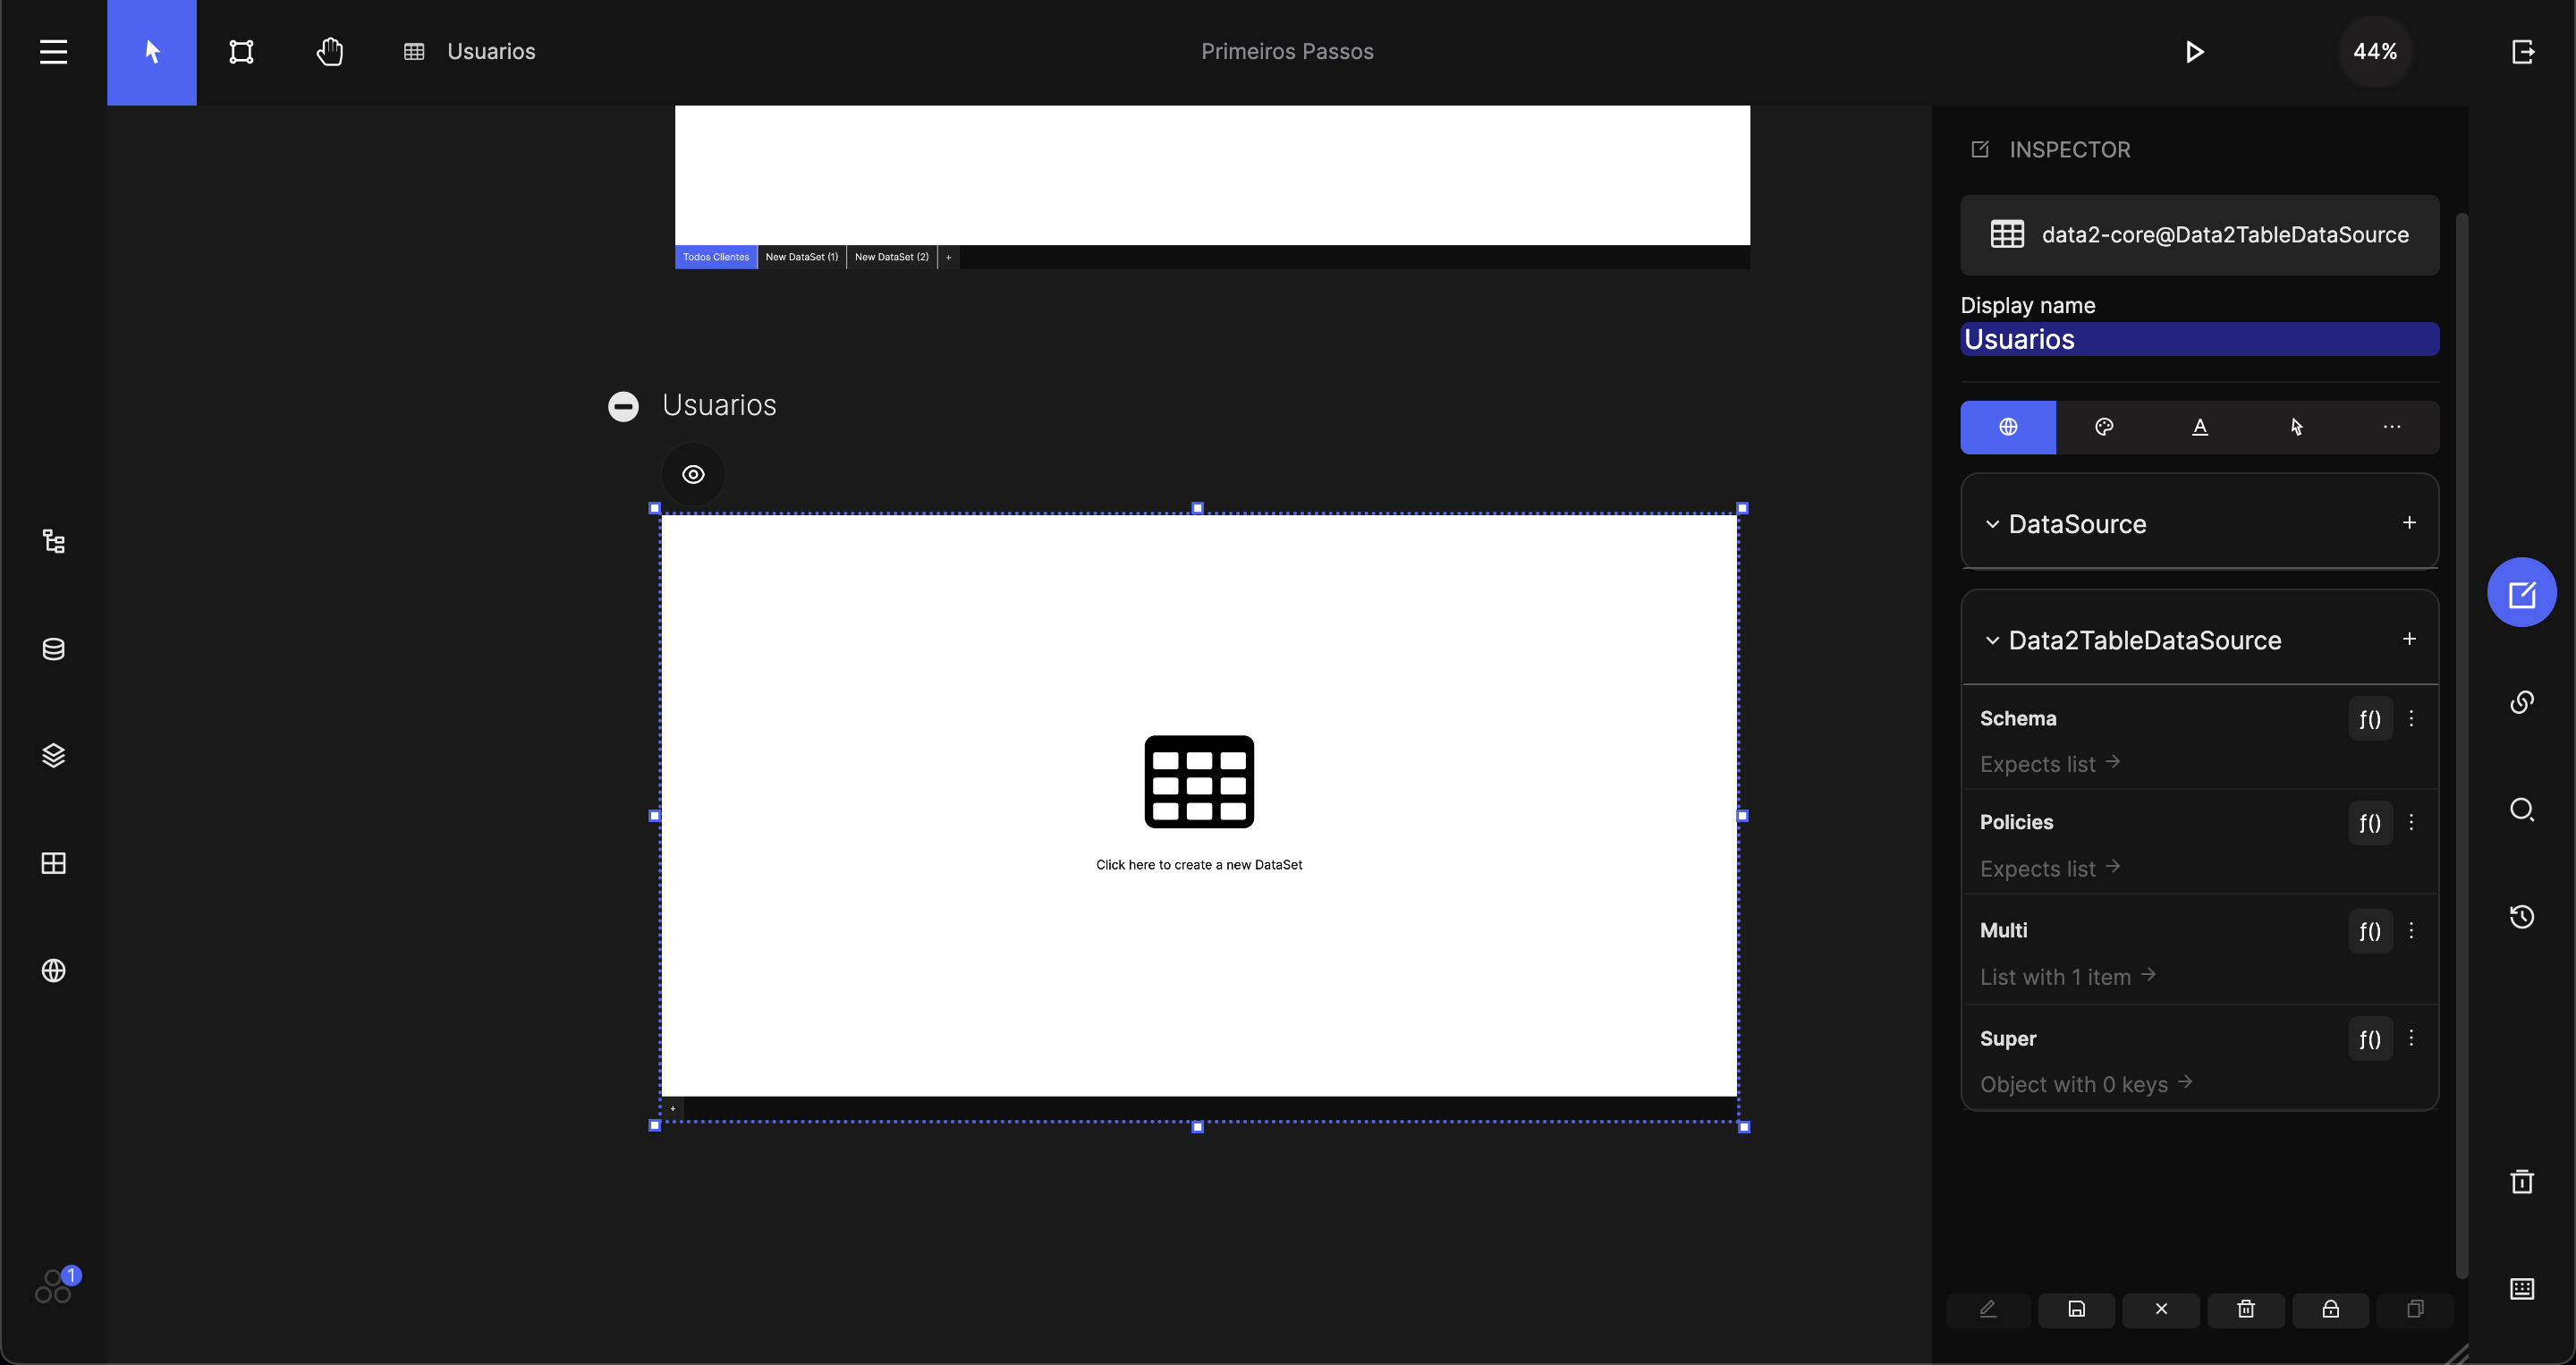Click the table/grid view icon in sidebar
The image size is (2576, 1365).
point(53,862)
